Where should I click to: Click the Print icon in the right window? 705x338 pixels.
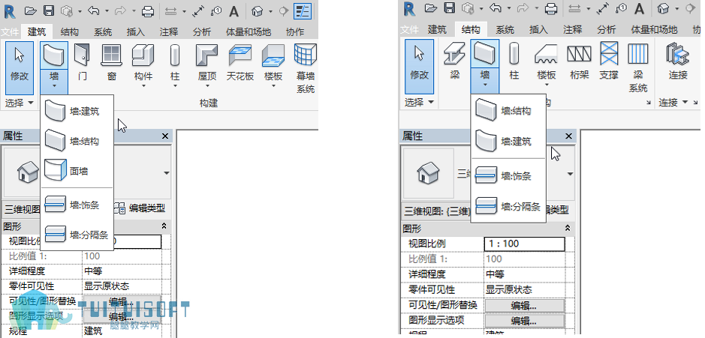[551, 9]
